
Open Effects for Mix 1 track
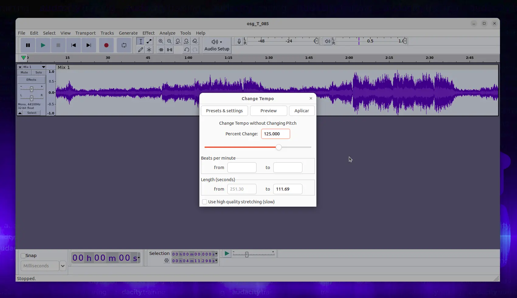(31, 80)
